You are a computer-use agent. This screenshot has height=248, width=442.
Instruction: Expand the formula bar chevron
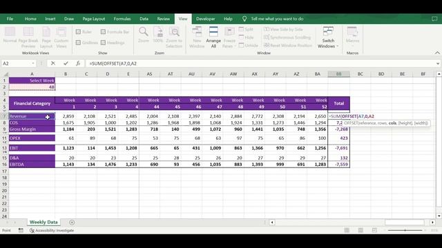click(x=438, y=63)
